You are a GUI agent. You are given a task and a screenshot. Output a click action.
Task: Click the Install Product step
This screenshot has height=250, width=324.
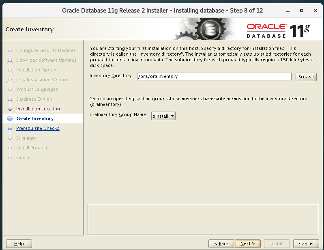click(32, 148)
